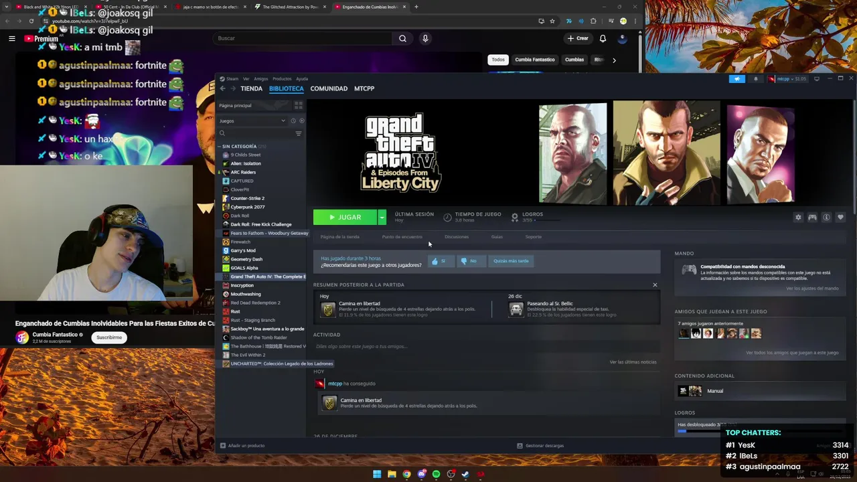Open the Ver menu in Steam
Viewport: 857px width, 482px height.
[246, 79]
